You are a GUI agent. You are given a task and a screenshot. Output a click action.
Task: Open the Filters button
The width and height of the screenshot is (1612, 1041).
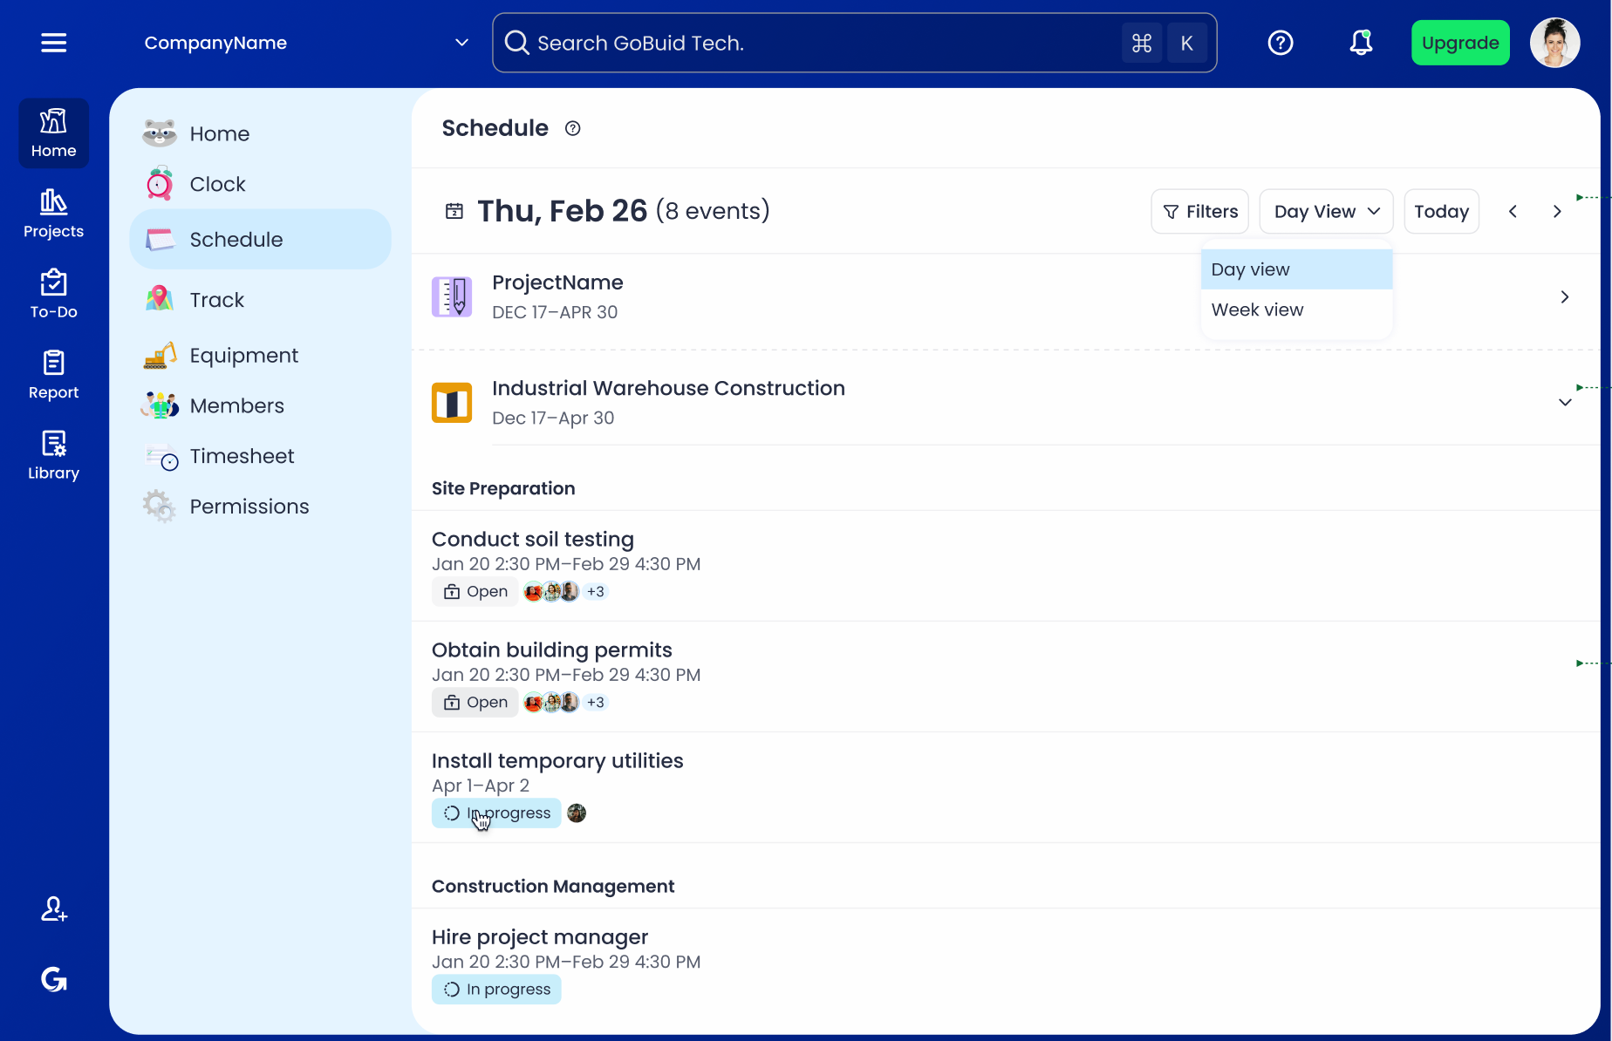[1199, 212]
